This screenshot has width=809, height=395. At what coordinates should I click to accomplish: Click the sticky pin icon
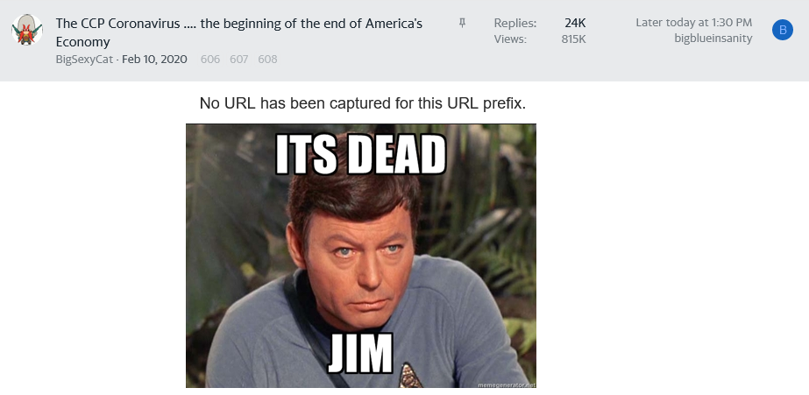coord(462,23)
